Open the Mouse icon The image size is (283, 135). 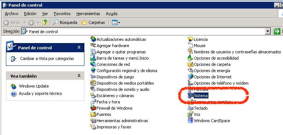191,45
